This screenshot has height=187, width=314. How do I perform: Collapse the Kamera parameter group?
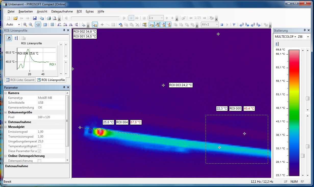tap(6, 93)
